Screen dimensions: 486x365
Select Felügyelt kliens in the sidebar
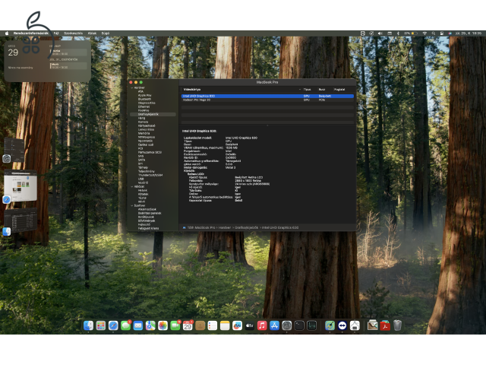[148, 228]
